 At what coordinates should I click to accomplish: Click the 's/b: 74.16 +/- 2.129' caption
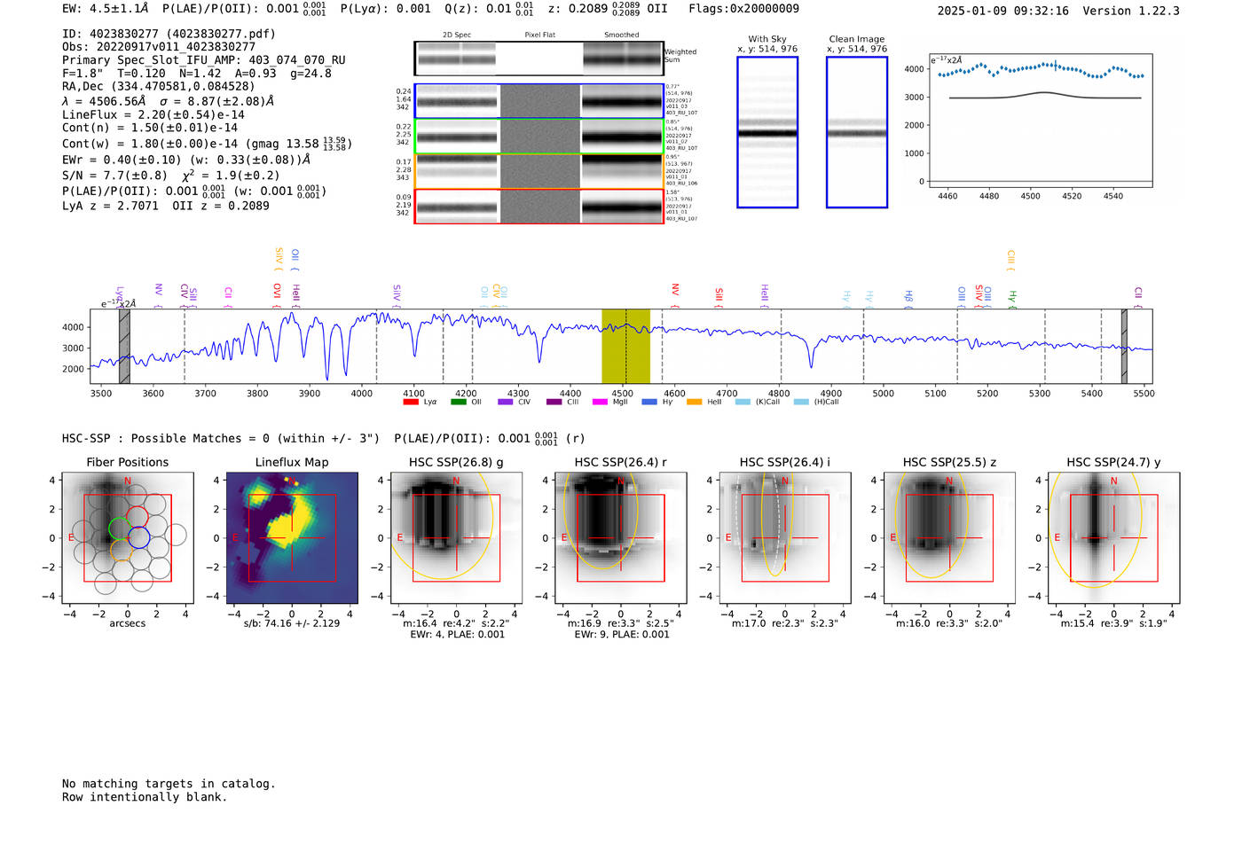coord(292,623)
